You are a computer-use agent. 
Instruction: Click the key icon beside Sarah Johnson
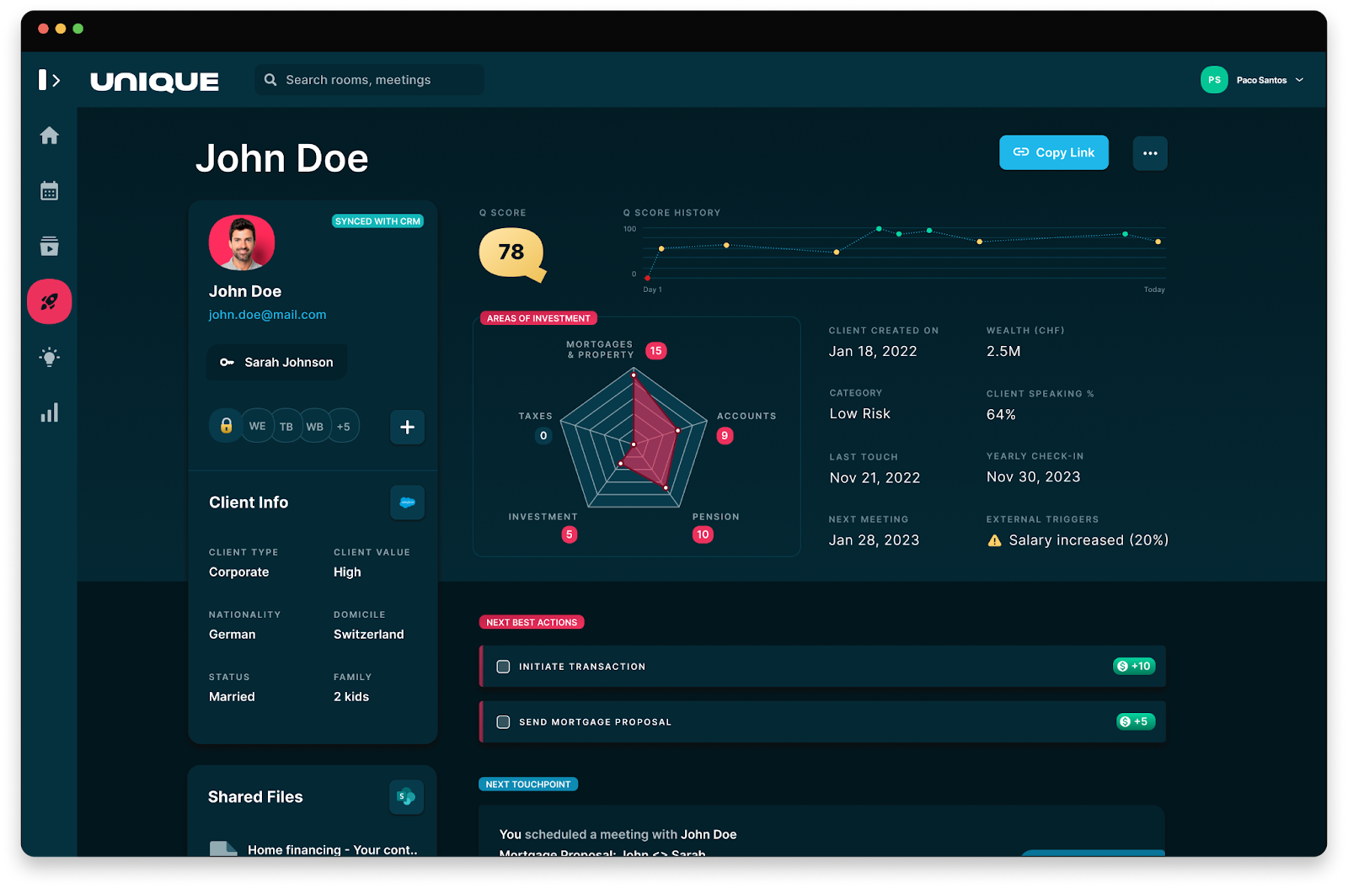pyautogui.click(x=227, y=363)
